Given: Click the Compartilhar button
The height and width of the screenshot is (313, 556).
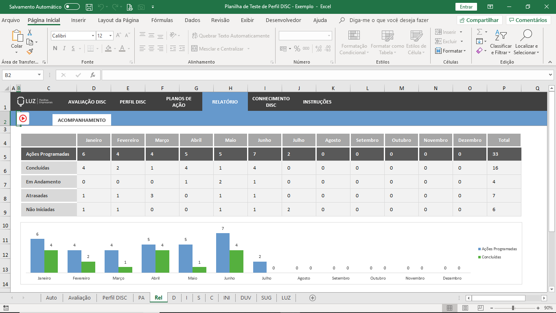Looking at the screenshot, I should [479, 20].
